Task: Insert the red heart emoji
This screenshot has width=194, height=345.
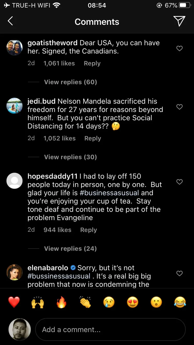Action: [14, 302]
